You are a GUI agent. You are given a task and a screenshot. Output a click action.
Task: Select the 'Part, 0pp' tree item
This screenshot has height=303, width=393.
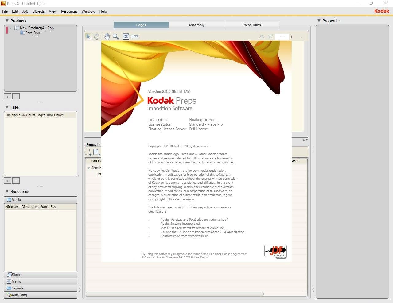[33, 33]
